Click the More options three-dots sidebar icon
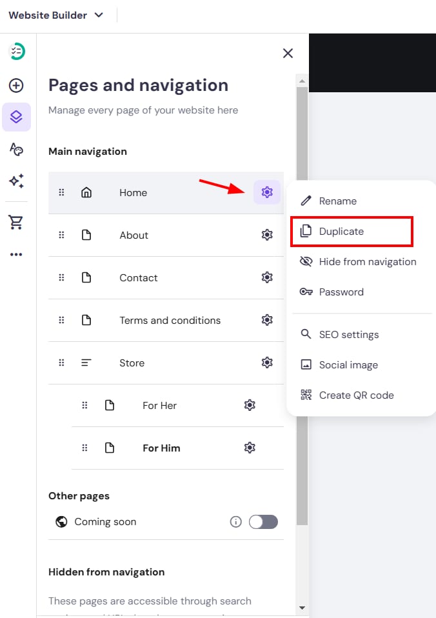The width and height of the screenshot is (436, 618). pos(16,255)
